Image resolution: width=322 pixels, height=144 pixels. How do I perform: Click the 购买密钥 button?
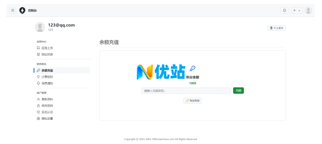193,101
